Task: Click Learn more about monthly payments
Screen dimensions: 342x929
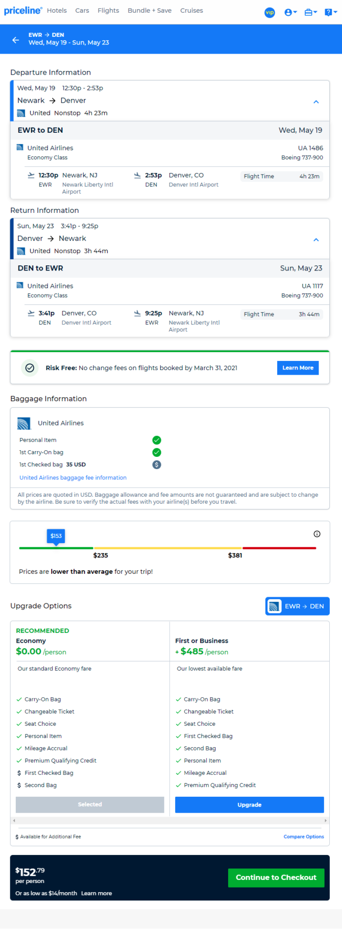Action: 96,893
